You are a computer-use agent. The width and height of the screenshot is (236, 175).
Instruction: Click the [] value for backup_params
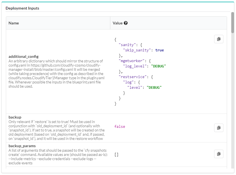click(x=116, y=154)
